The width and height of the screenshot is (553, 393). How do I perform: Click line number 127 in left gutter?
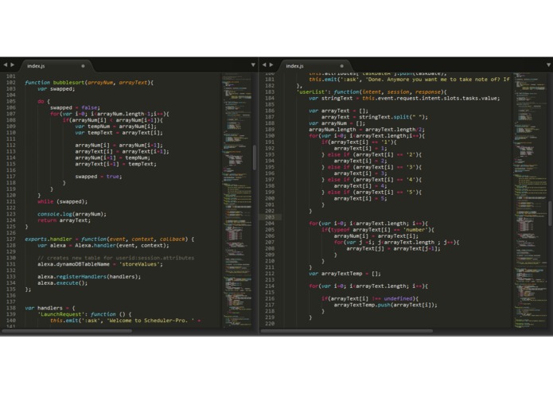click(10, 239)
